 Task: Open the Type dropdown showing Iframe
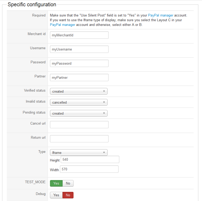(78, 152)
